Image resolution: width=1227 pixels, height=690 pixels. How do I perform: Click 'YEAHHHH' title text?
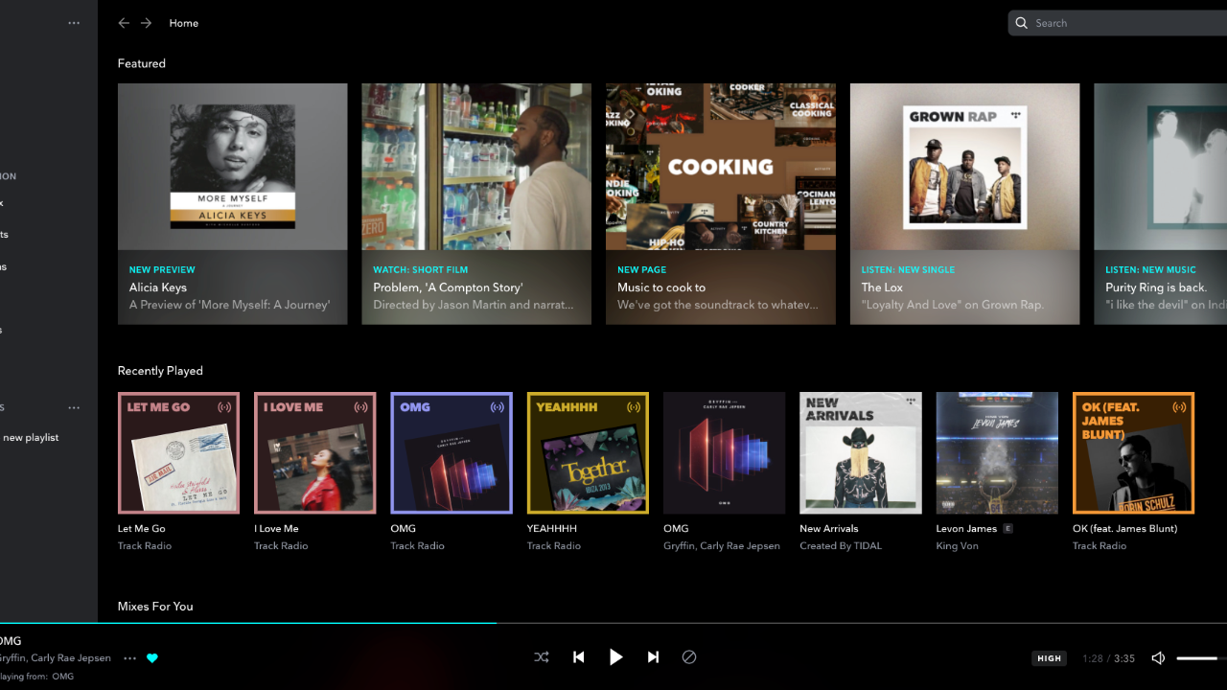click(553, 528)
